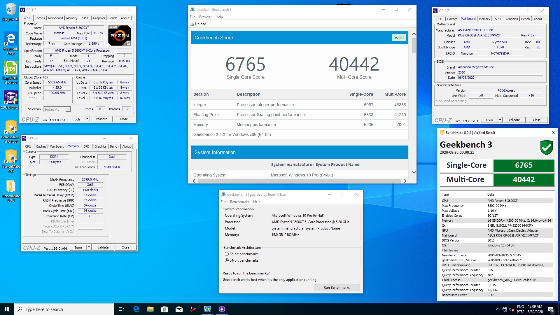The height and width of the screenshot is (315, 560).
Task: Open the BenchMate 0.9.3 desktop icon
Action: pos(11,190)
